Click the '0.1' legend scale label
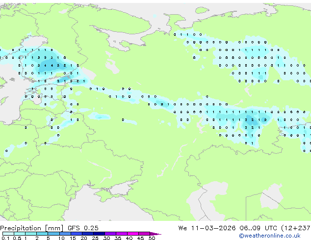The width and height of the screenshot is (311, 240). pyautogui.click(x=6, y=238)
